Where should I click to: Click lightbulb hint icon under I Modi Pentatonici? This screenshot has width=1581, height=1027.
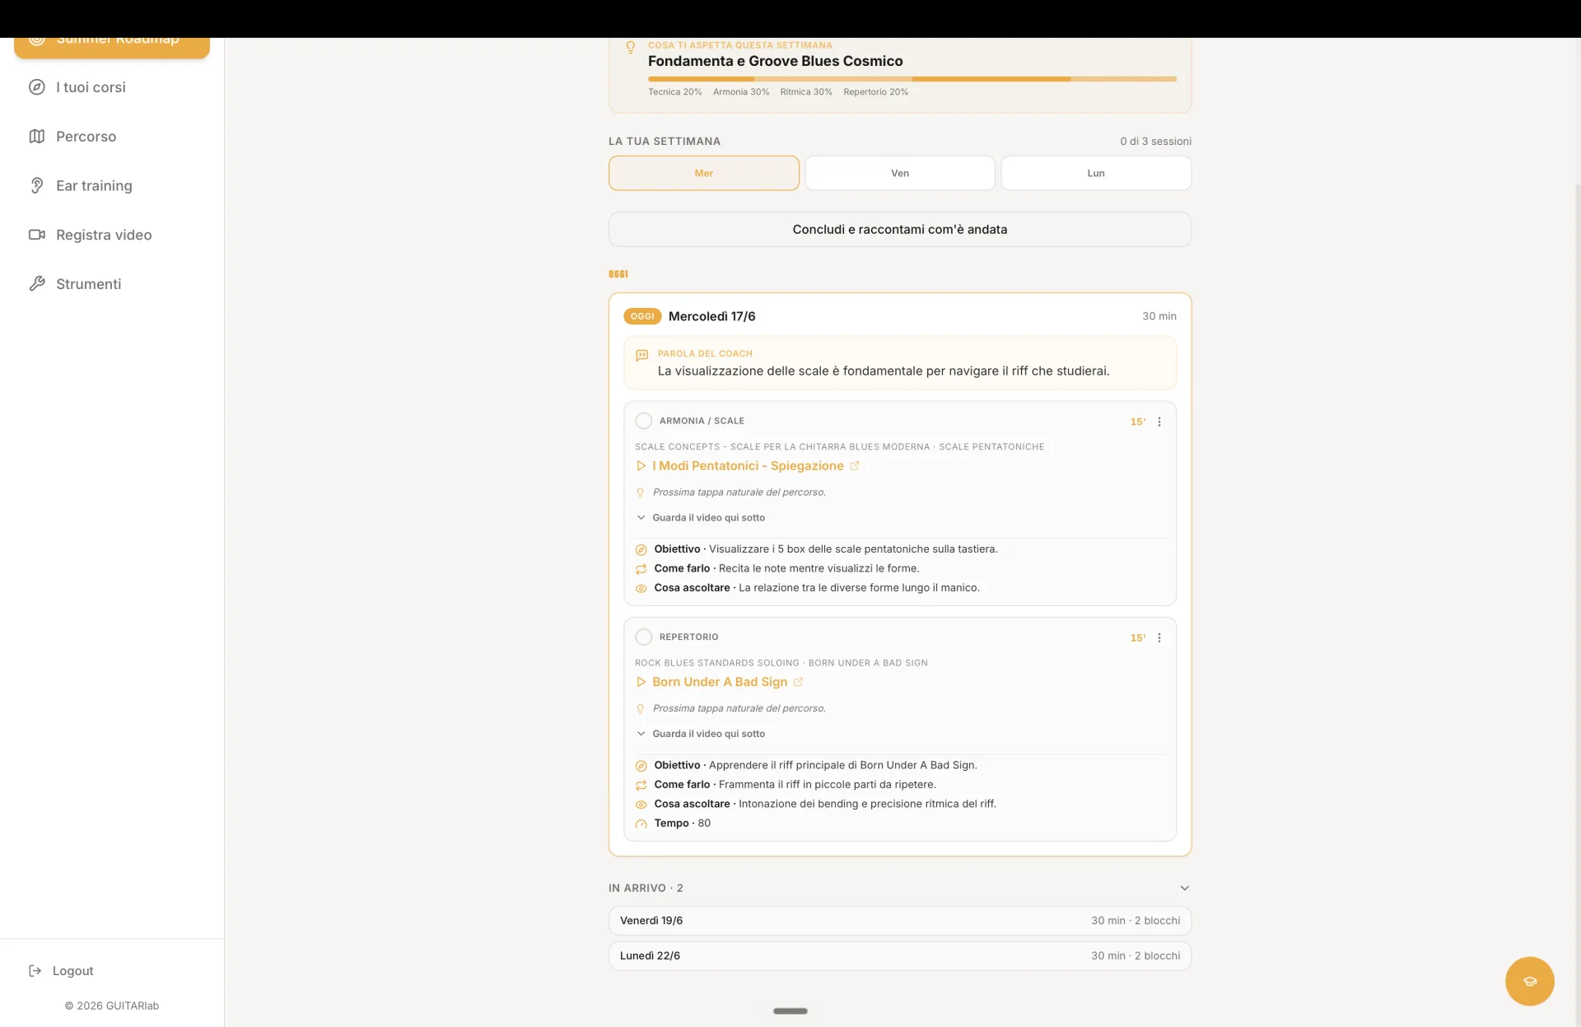click(x=640, y=492)
